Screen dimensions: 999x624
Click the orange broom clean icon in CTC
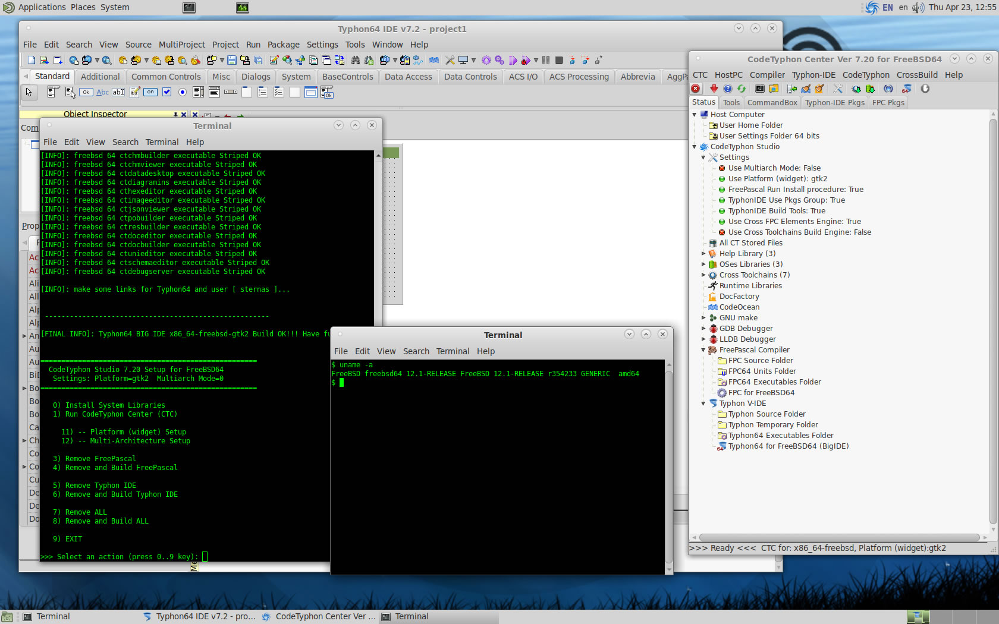point(819,89)
